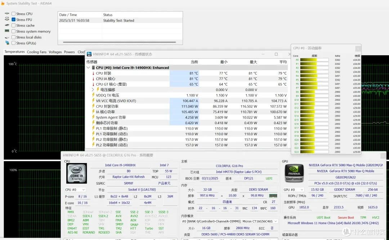Click the 传感器 column header
Screen dimensions: 389x240
[x=92, y=62]
